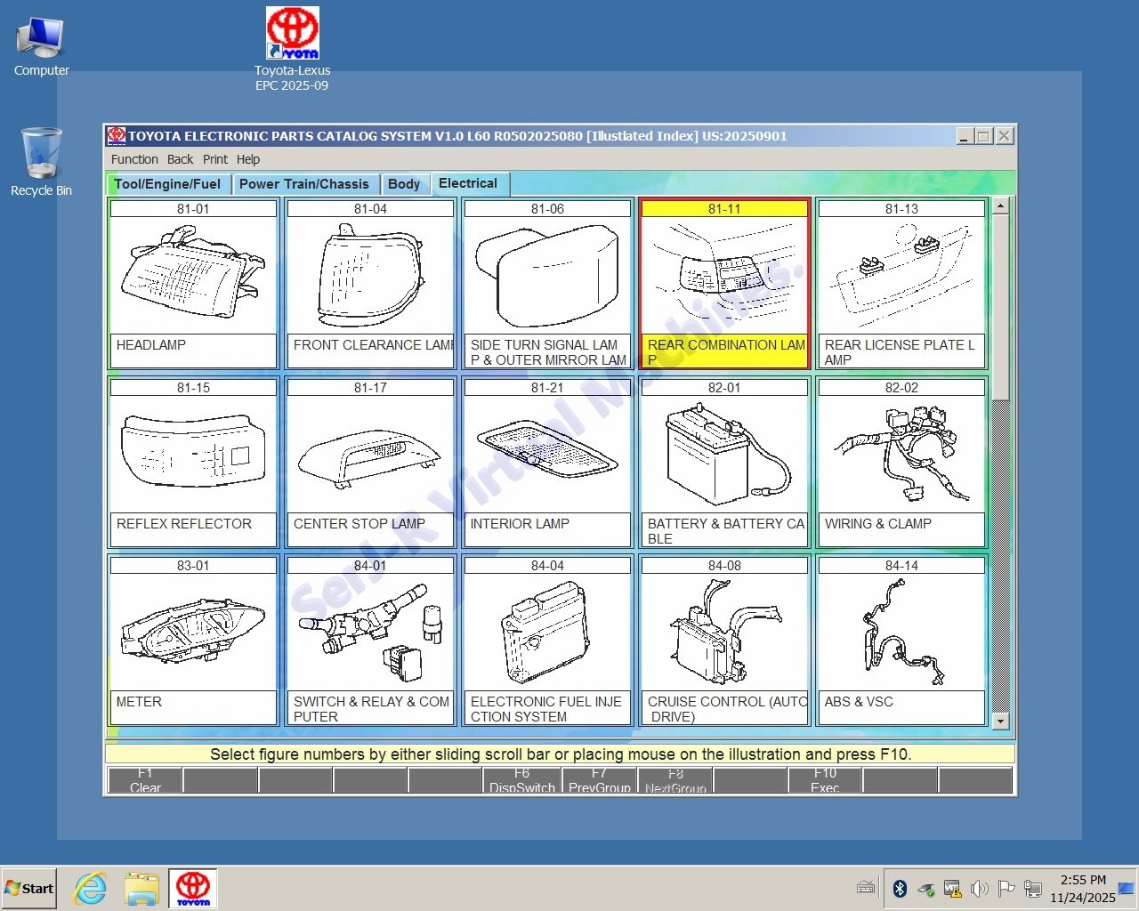Click the scrollbar down arrow
This screenshot has width=1139, height=911.
click(x=1000, y=721)
